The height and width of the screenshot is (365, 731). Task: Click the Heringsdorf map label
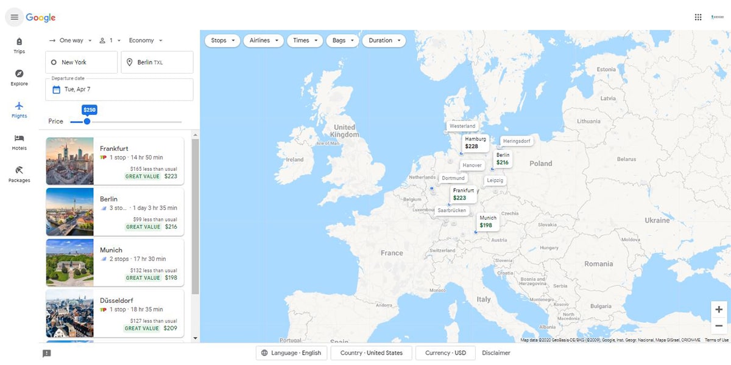coord(517,141)
